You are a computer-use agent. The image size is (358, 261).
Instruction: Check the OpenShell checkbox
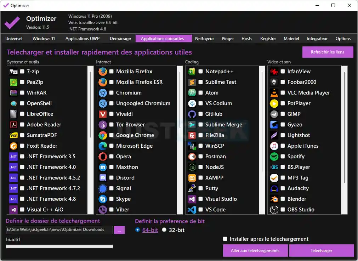[22, 103]
